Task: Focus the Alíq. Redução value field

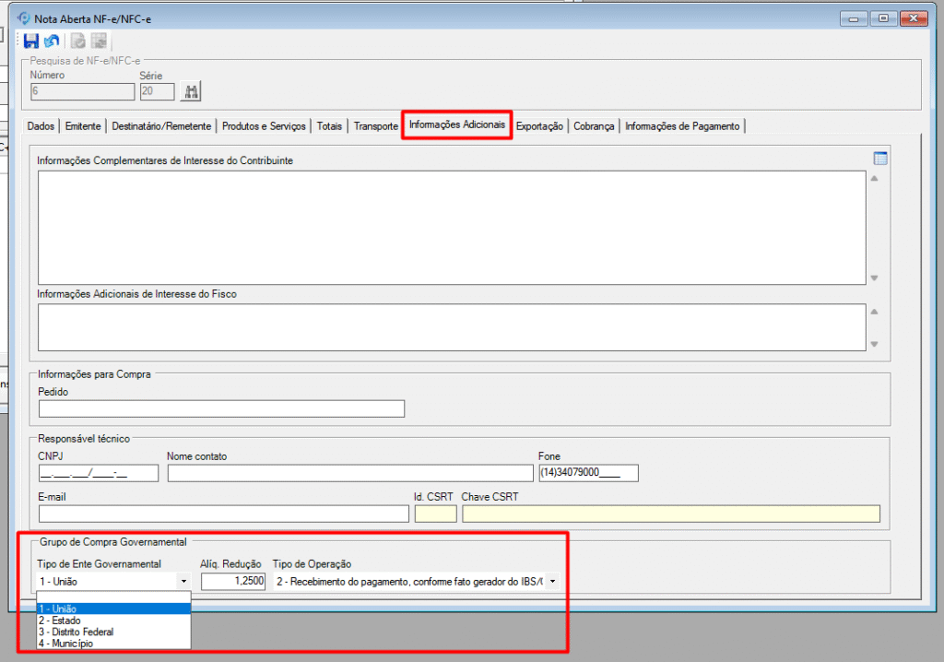Action: (234, 582)
